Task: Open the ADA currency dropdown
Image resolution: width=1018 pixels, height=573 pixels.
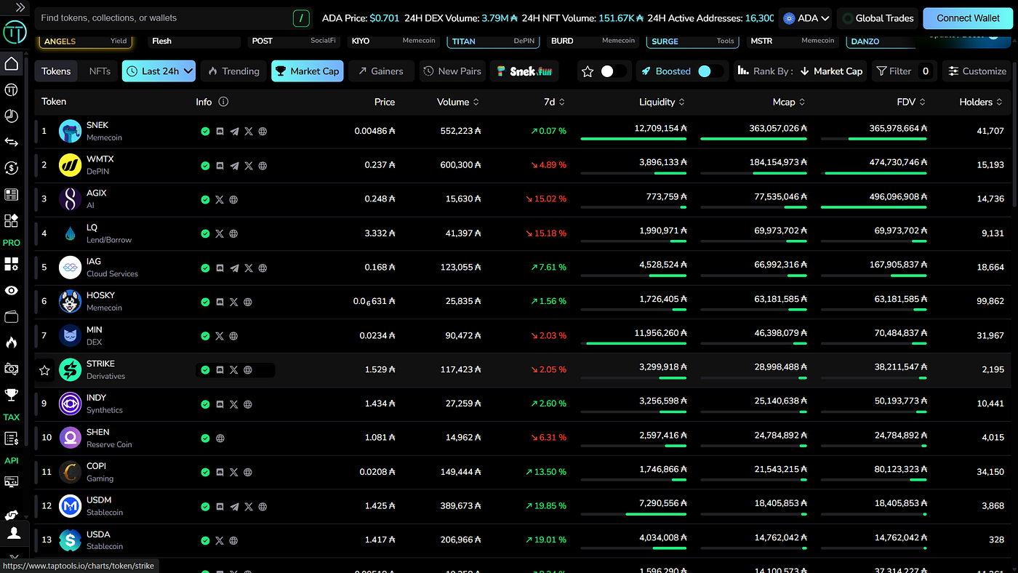Action: 807,18
